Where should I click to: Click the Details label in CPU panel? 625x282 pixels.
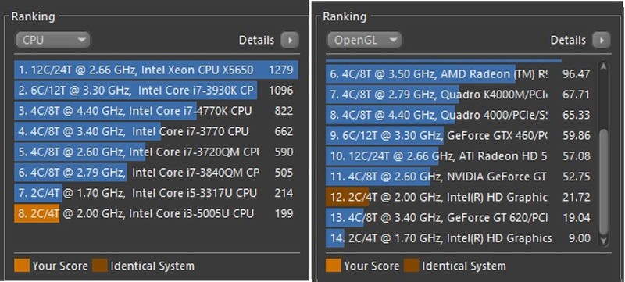(x=256, y=40)
